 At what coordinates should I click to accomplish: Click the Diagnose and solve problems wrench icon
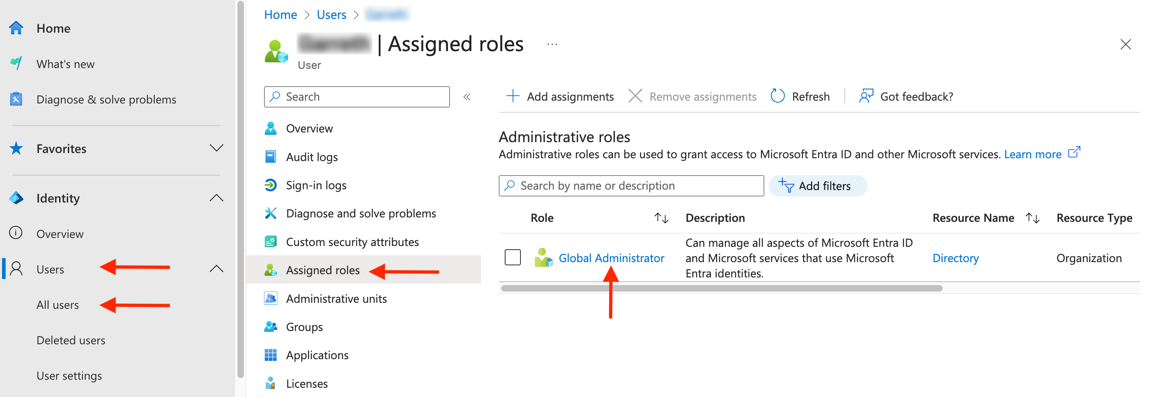pyautogui.click(x=270, y=213)
